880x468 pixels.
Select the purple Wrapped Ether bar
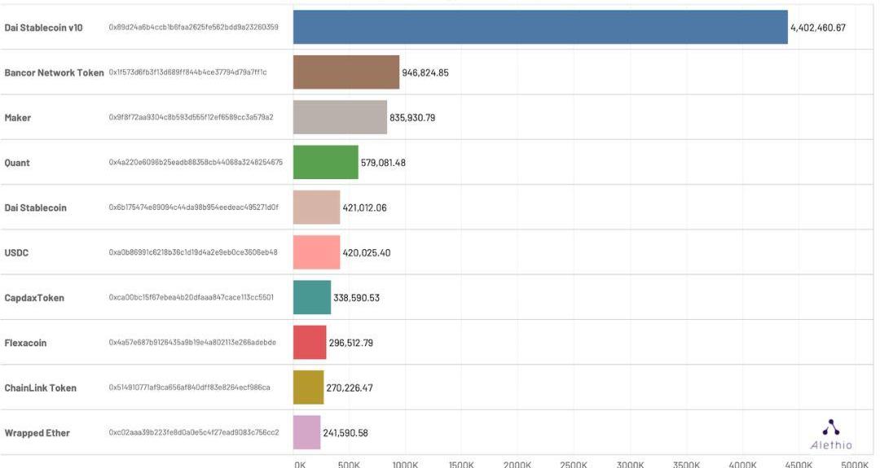pos(306,433)
